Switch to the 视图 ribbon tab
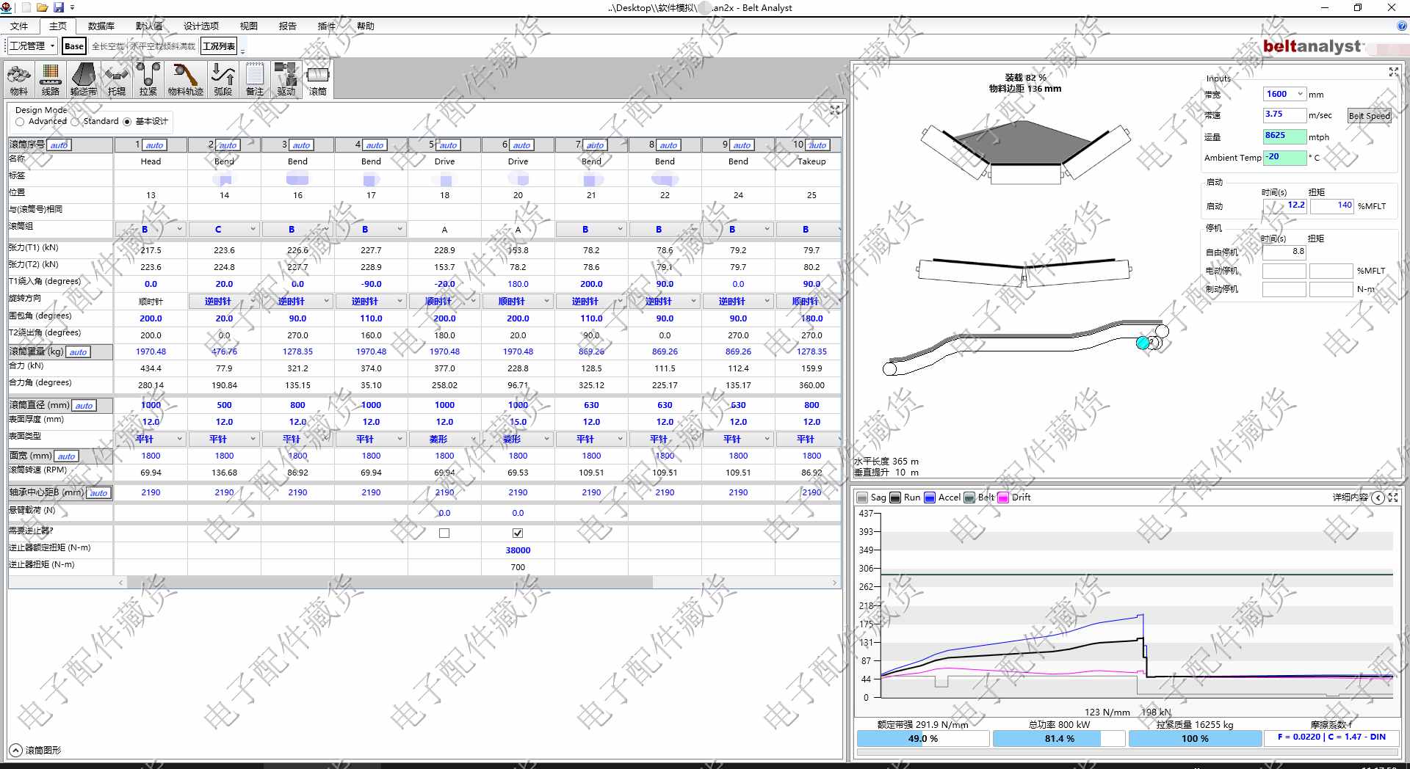This screenshot has width=1410, height=769. 249,26
